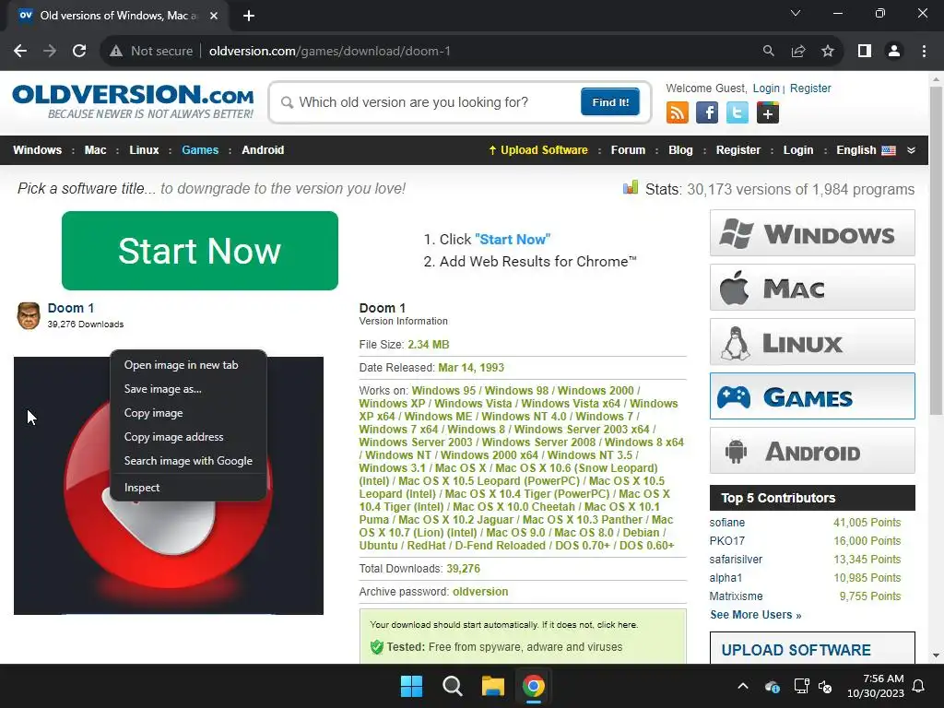Open Android in the navigation bar
This screenshot has width=944, height=708.
pyautogui.click(x=263, y=150)
